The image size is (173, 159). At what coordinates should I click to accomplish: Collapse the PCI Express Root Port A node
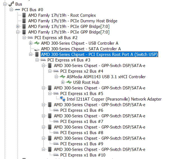pos(30,54)
